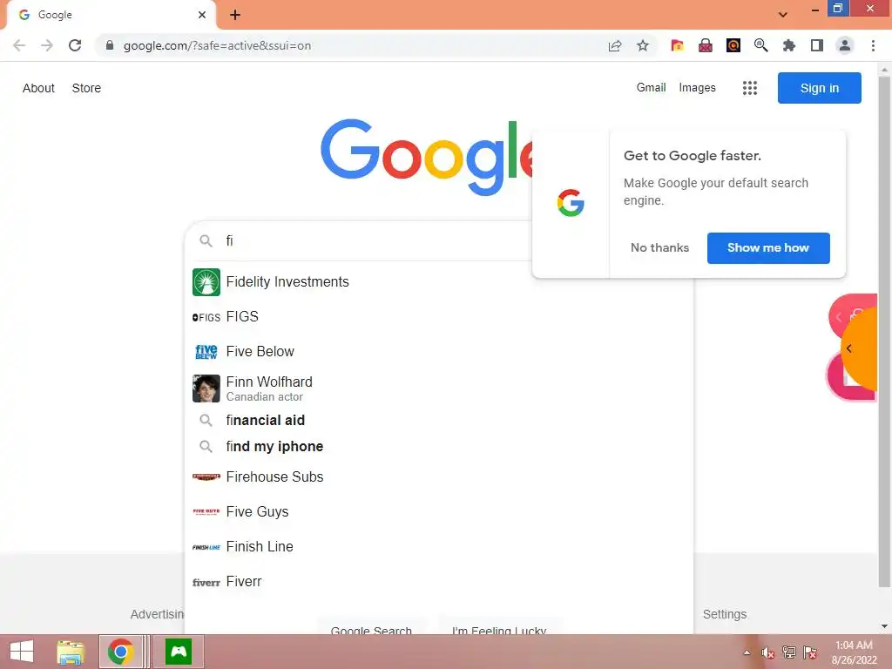Select the Google browser tab

(111, 15)
